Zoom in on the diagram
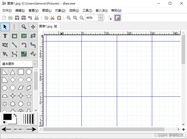The width and height of the screenshot is (187, 139). 69,18
